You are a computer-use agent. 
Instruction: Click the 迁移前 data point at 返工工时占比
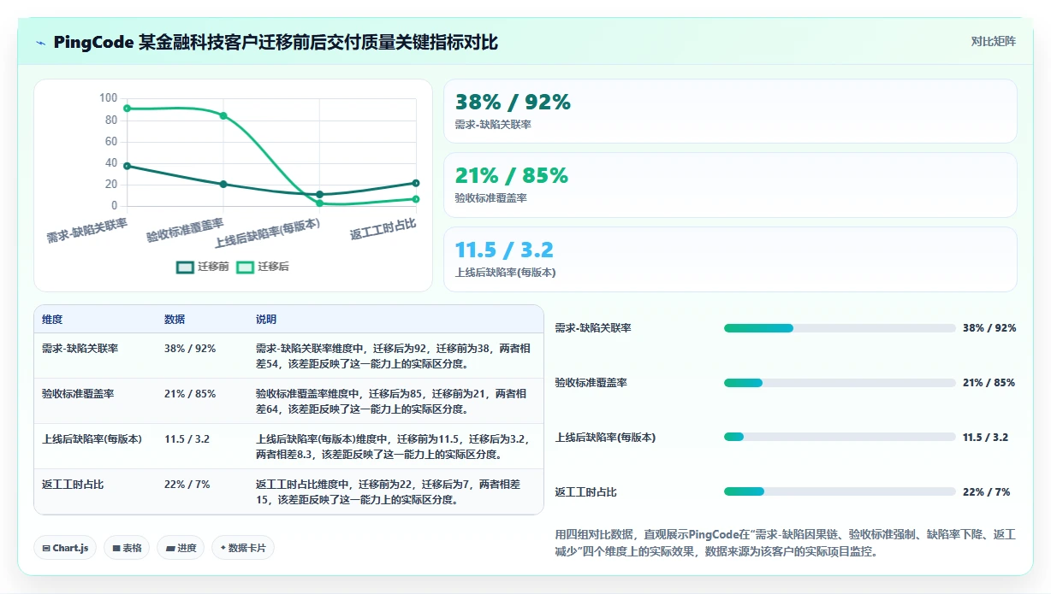coord(416,183)
